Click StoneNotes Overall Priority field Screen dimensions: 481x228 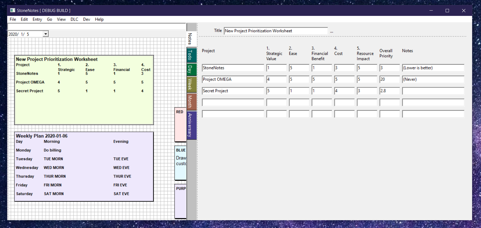point(390,68)
